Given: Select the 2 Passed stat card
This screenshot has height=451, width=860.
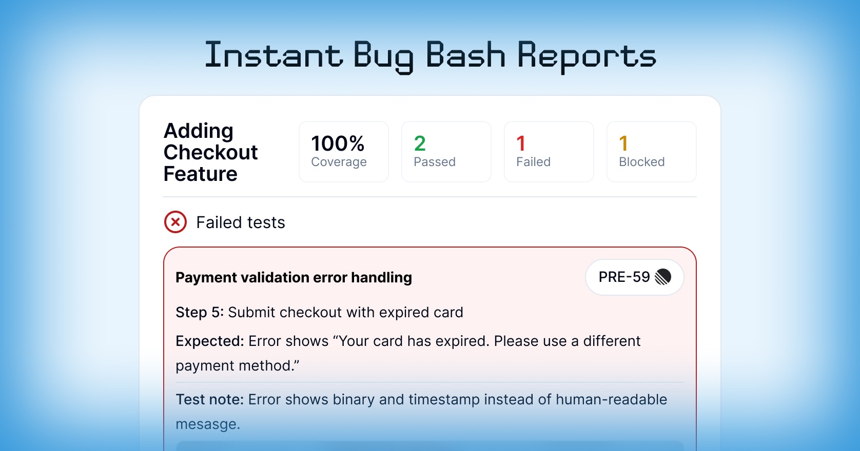Looking at the screenshot, I should click(x=446, y=152).
